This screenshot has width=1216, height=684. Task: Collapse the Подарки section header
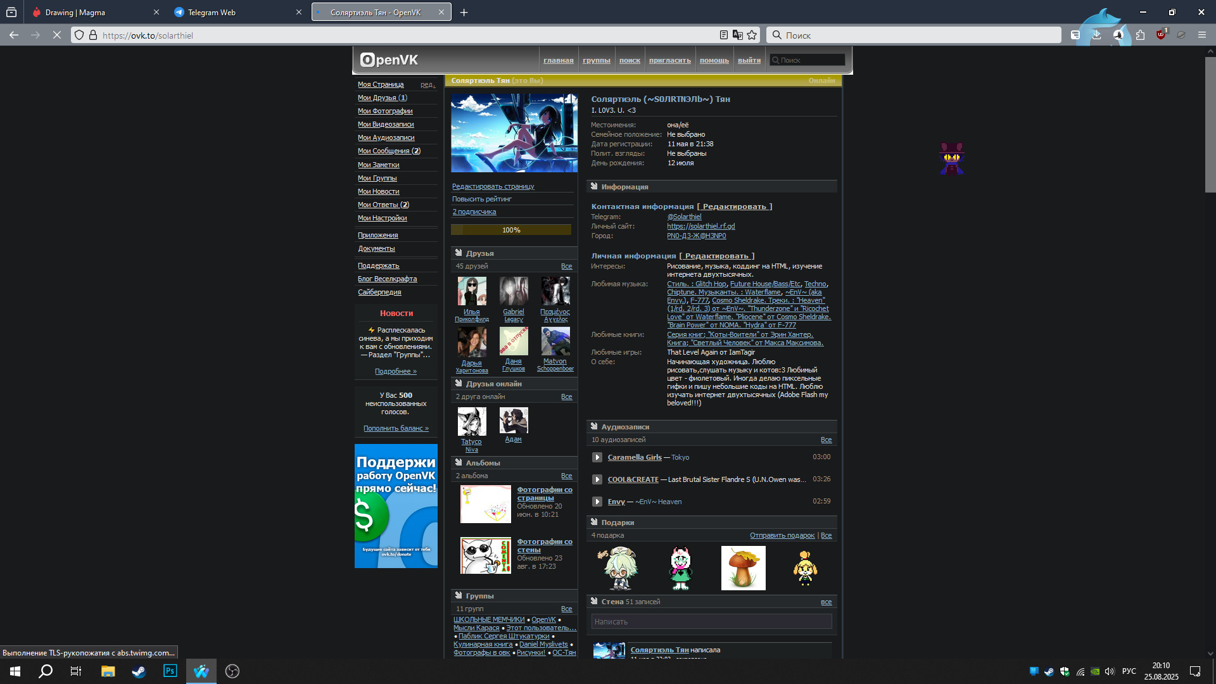[x=617, y=522]
